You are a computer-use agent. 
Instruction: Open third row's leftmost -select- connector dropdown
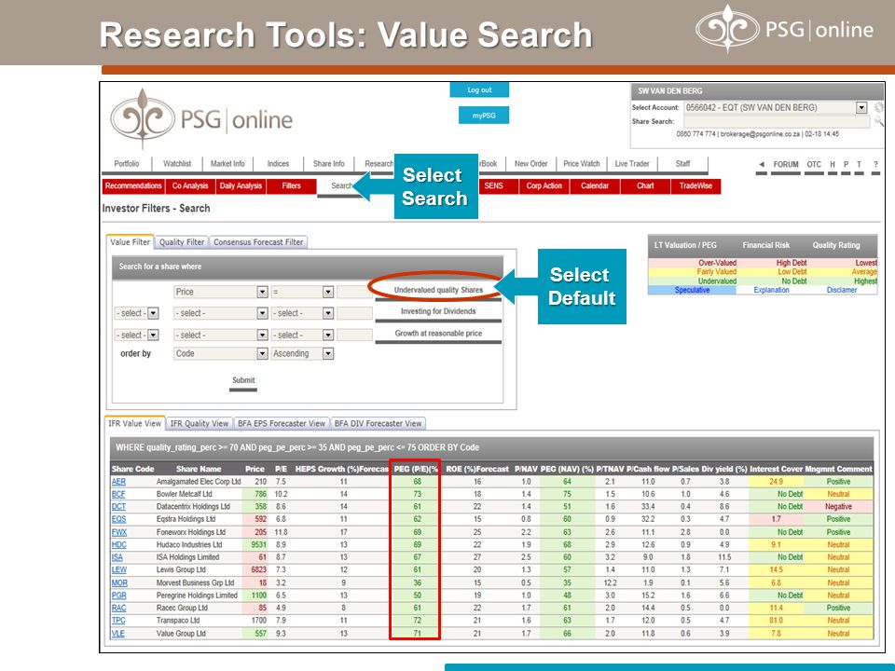(153, 335)
